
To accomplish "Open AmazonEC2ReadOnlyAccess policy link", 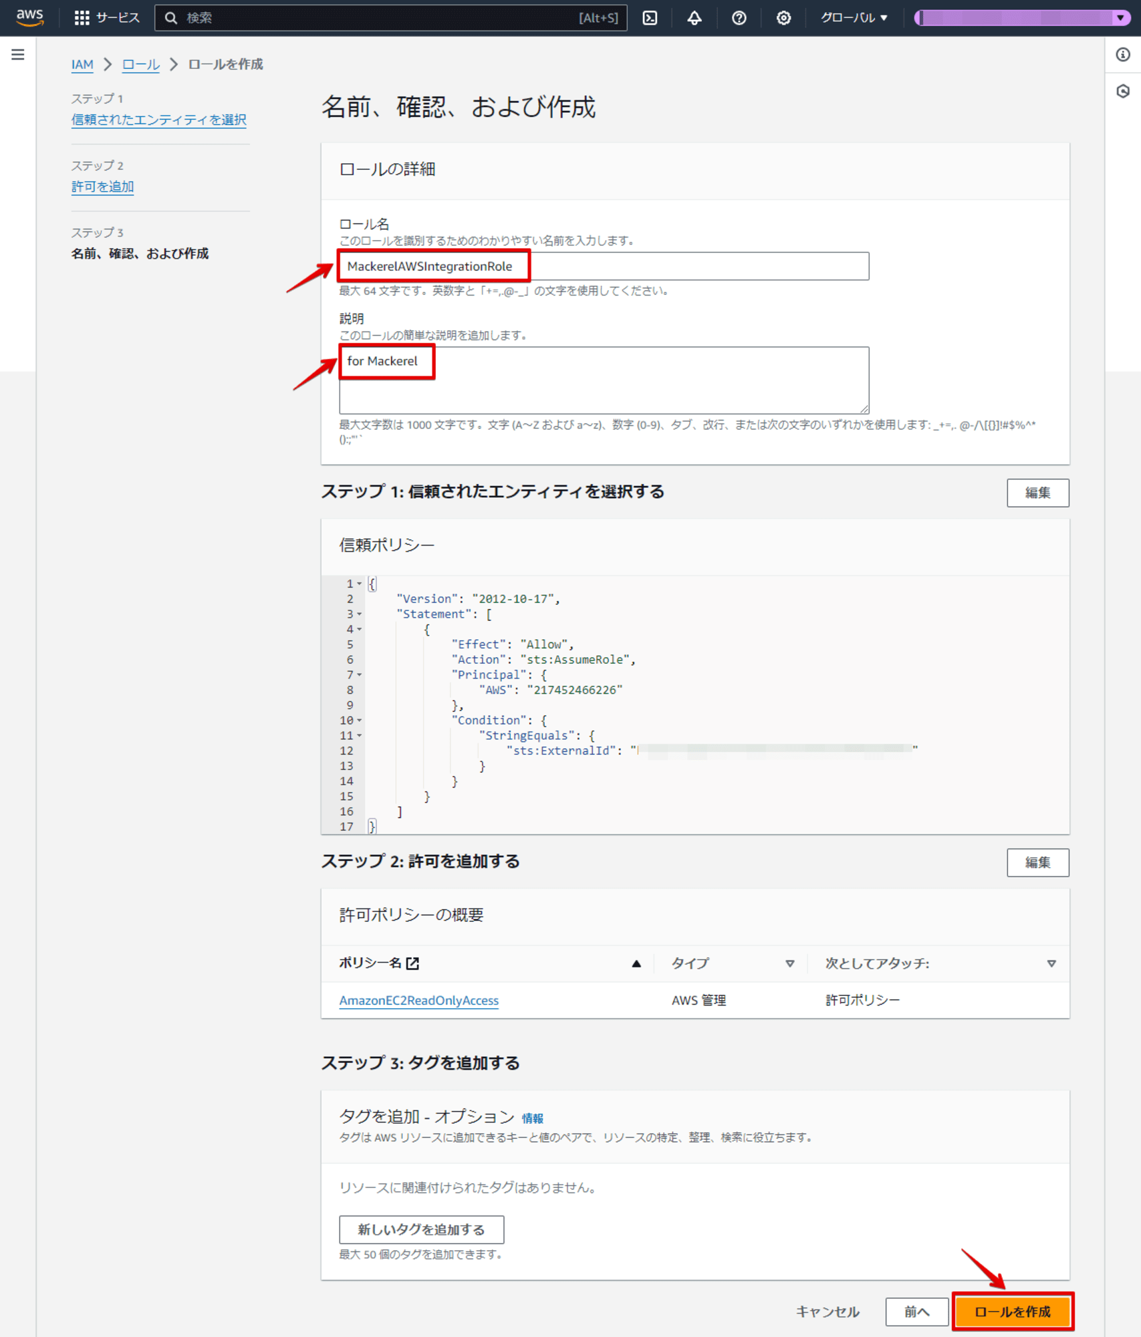I will [x=419, y=1000].
